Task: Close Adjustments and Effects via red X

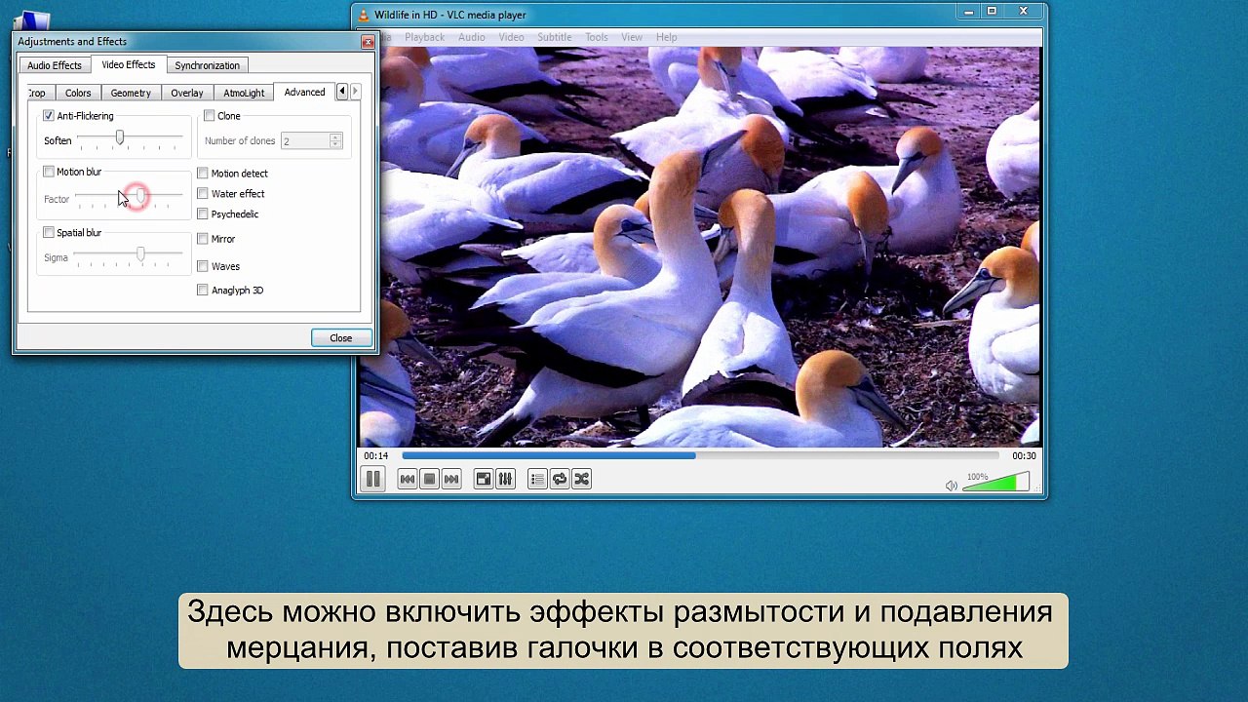Action: (x=368, y=42)
